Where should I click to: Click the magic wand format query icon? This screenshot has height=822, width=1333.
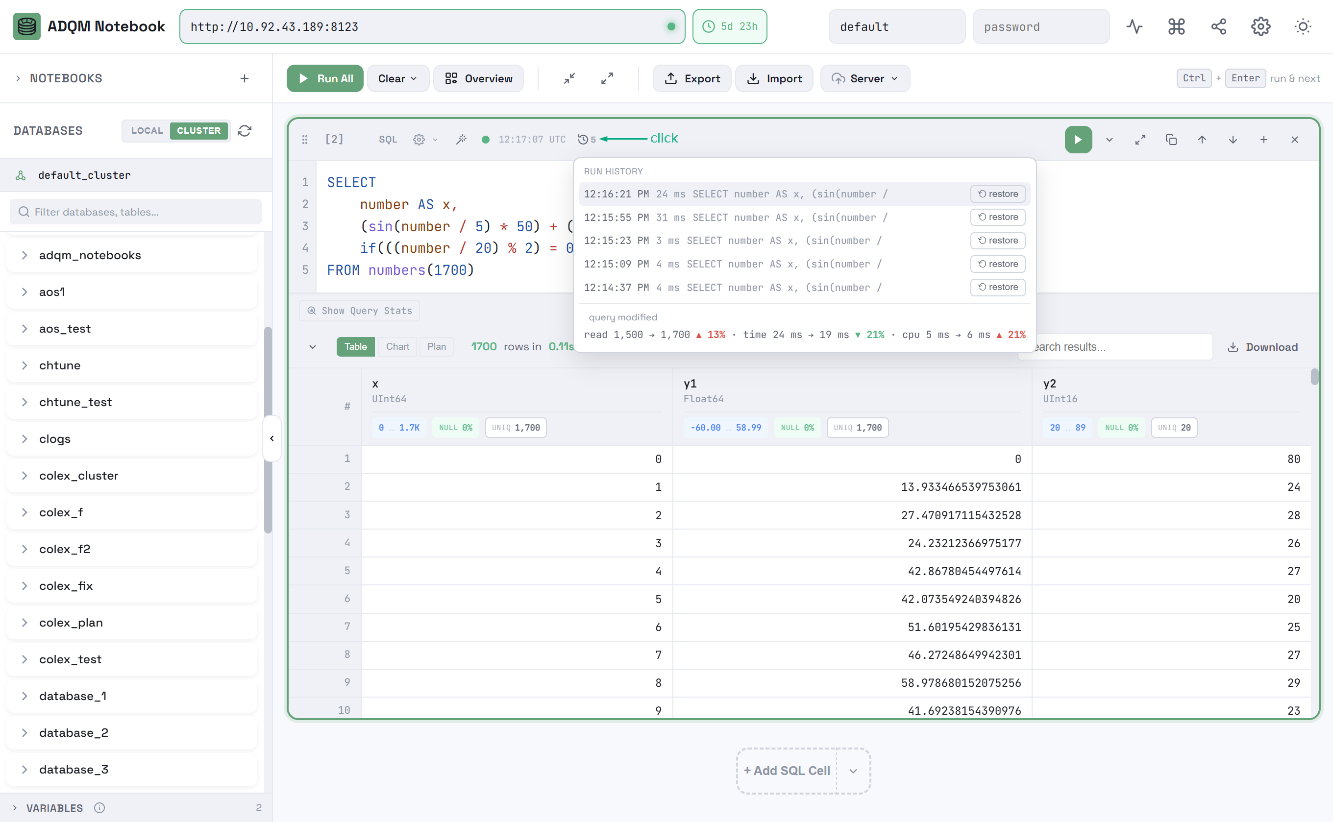461,140
